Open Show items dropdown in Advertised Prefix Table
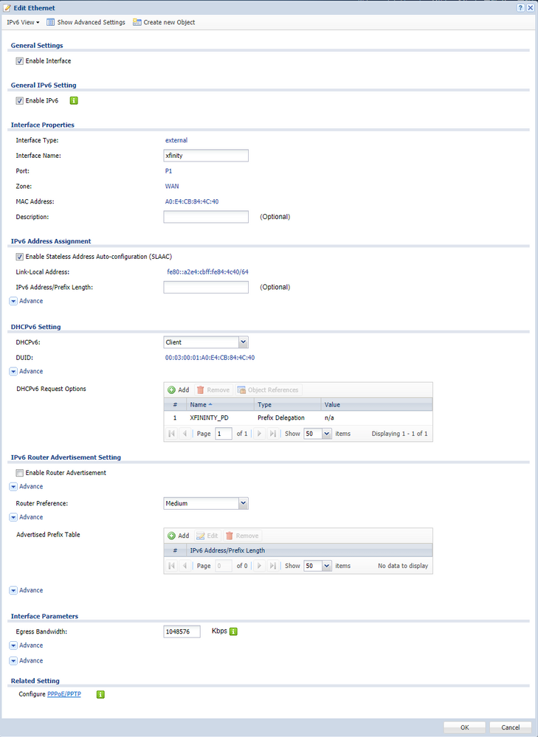Viewport: 538px width, 737px height. 328,566
